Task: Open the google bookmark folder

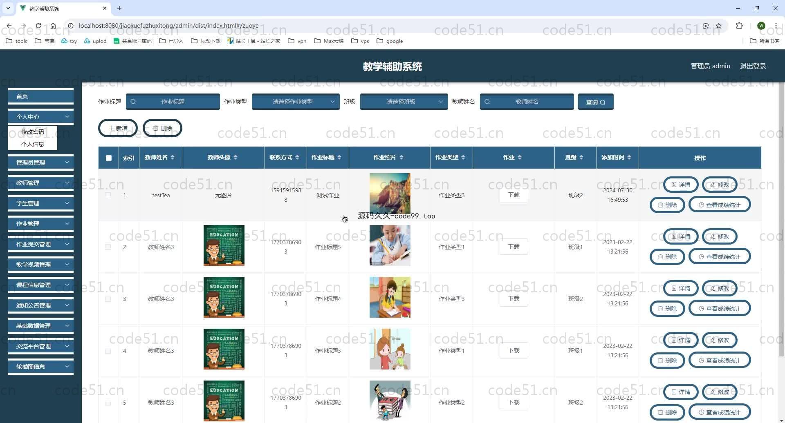Action: (390, 41)
